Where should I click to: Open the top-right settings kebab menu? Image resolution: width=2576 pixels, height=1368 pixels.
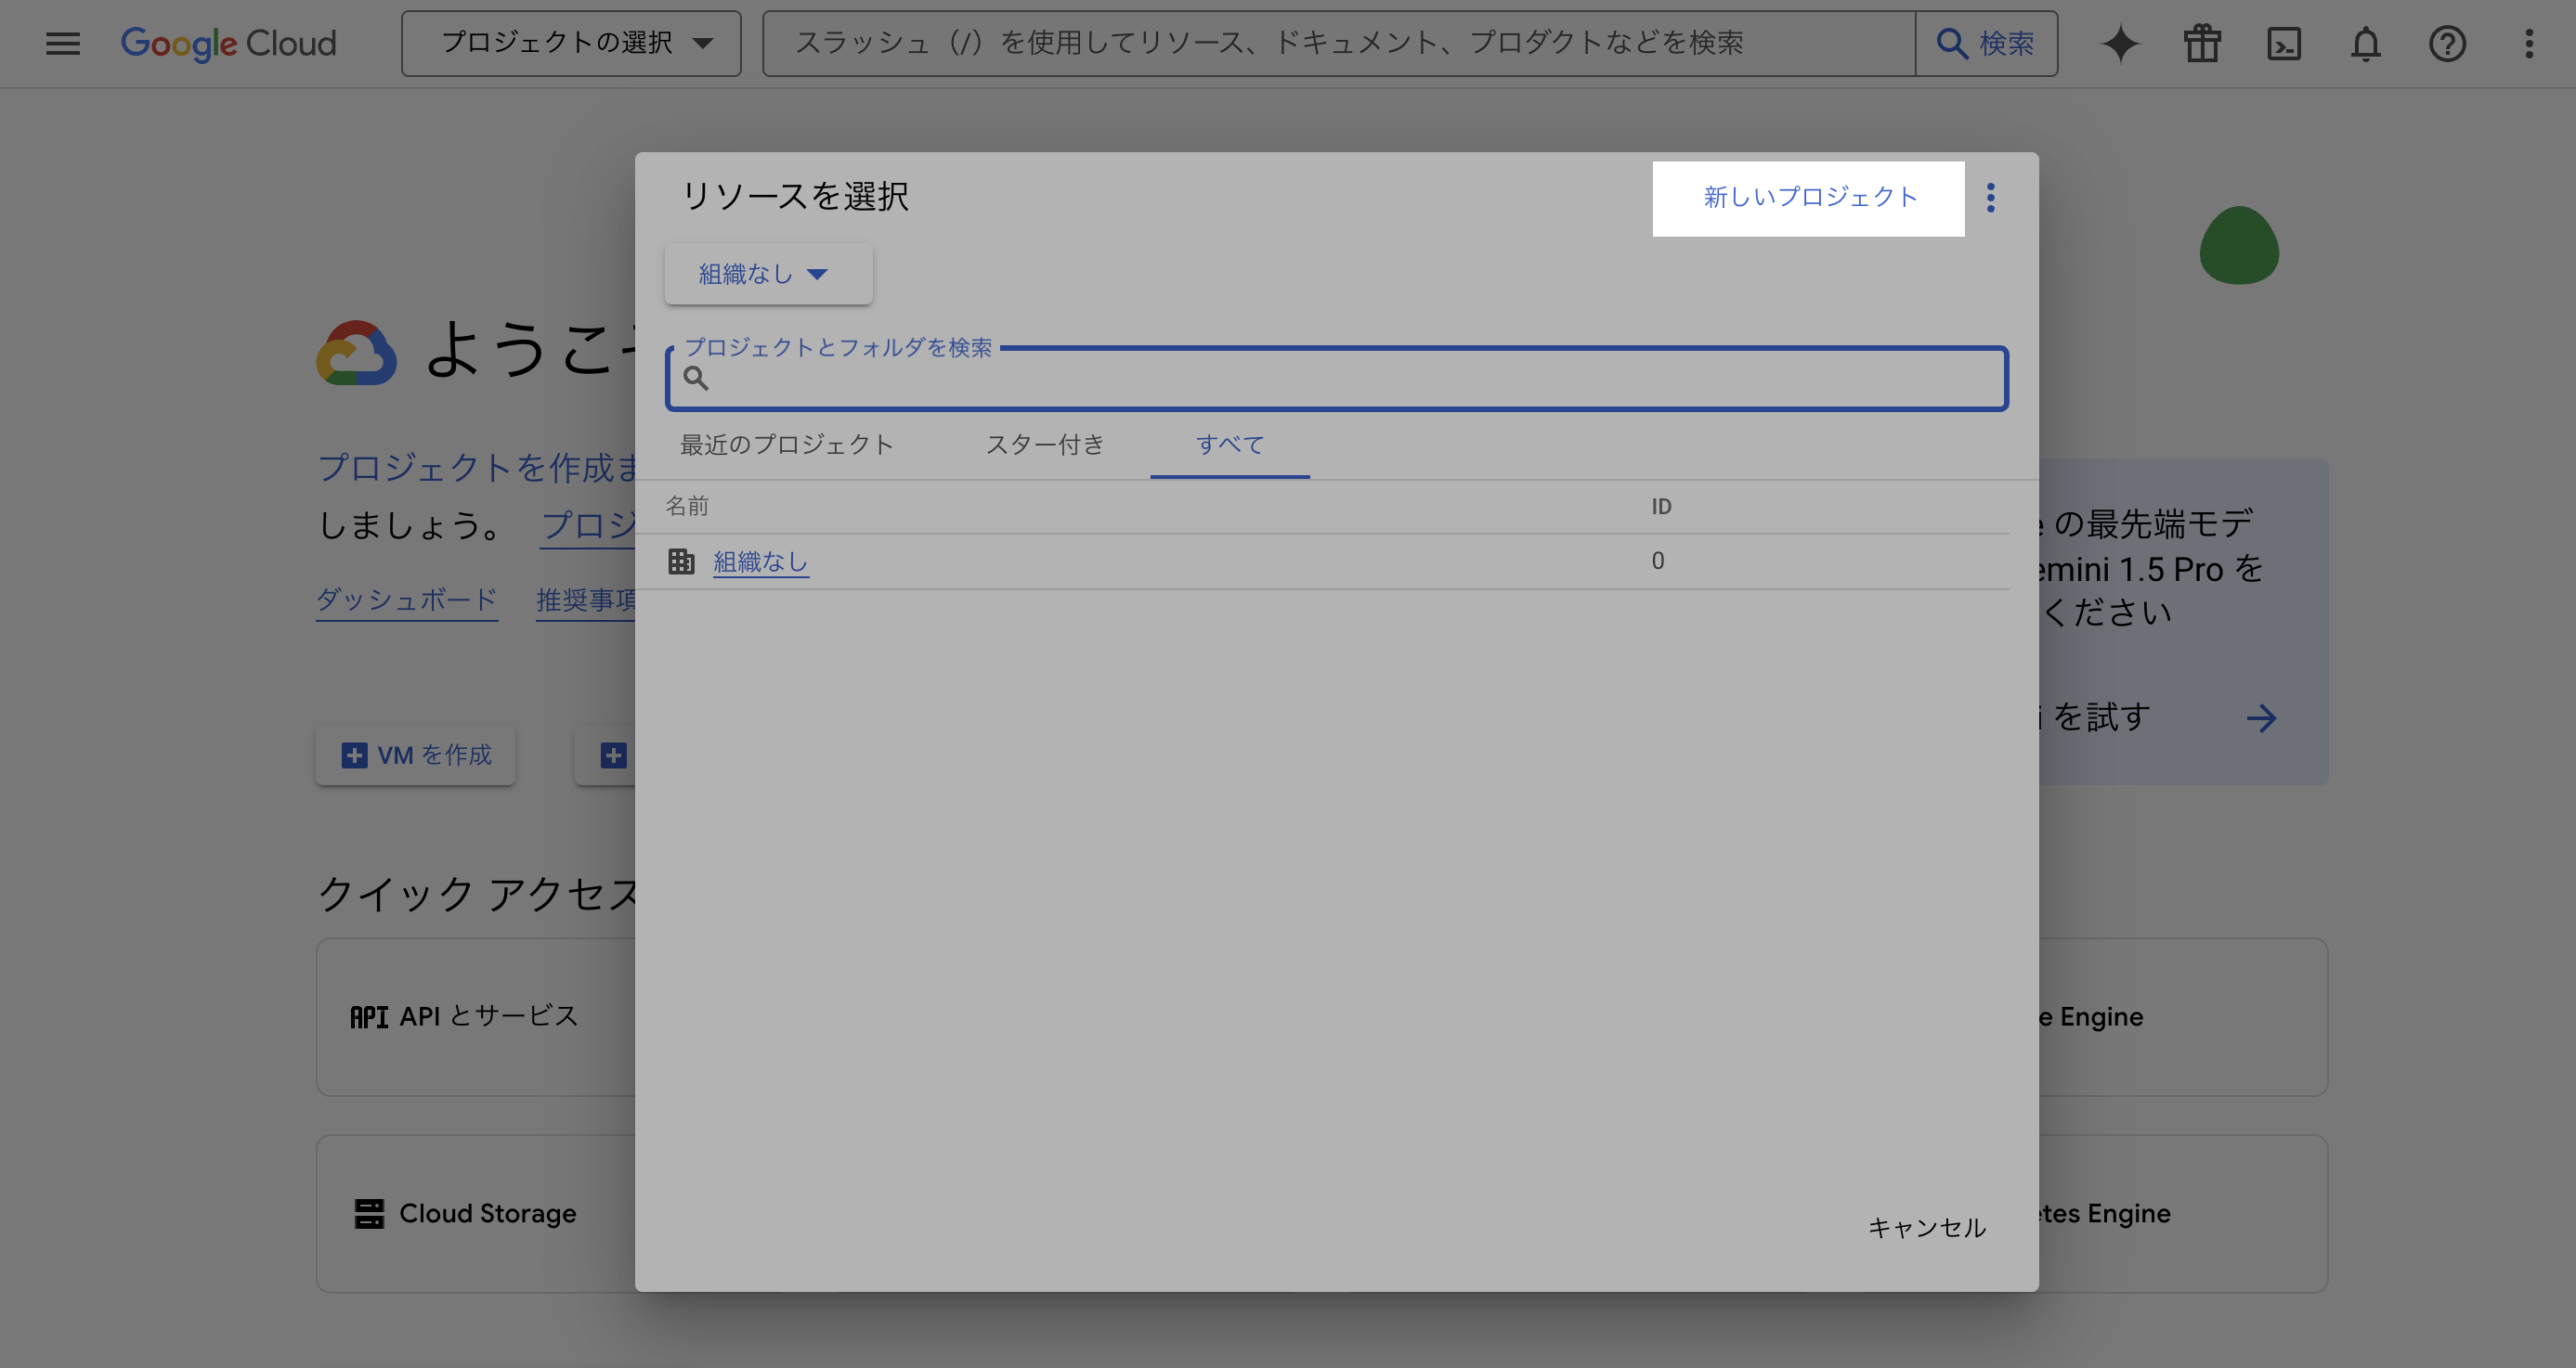(2529, 43)
